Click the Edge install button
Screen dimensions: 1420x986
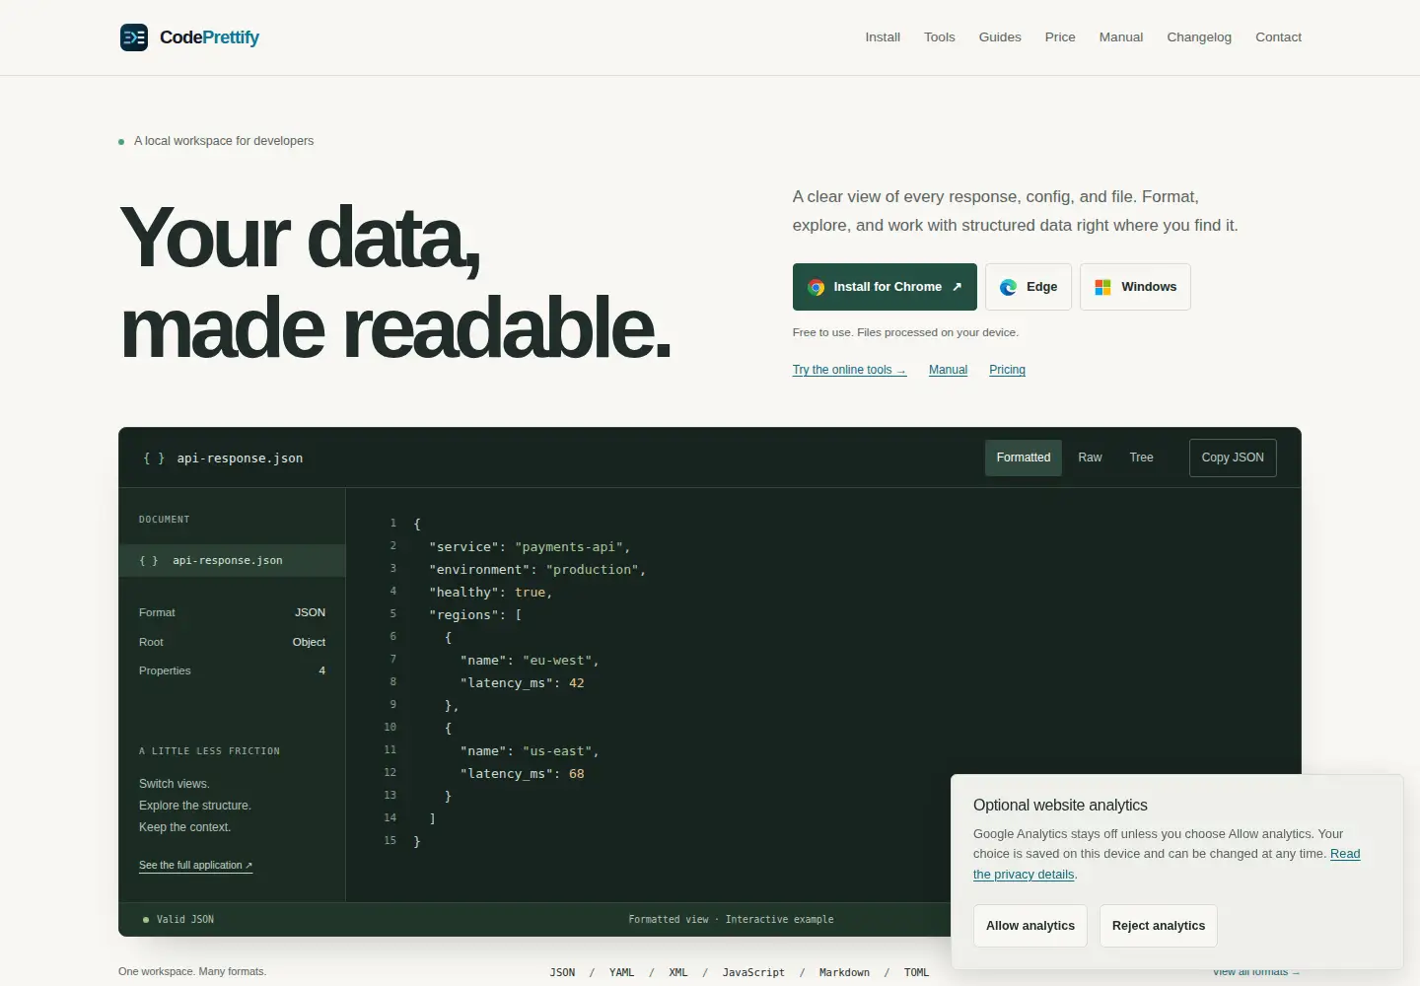[1029, 287]
